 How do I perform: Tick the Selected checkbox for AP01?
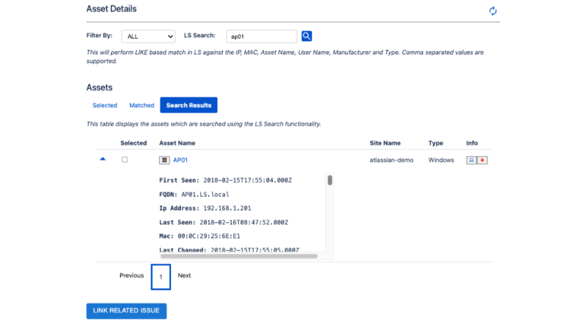pos(125,160)
